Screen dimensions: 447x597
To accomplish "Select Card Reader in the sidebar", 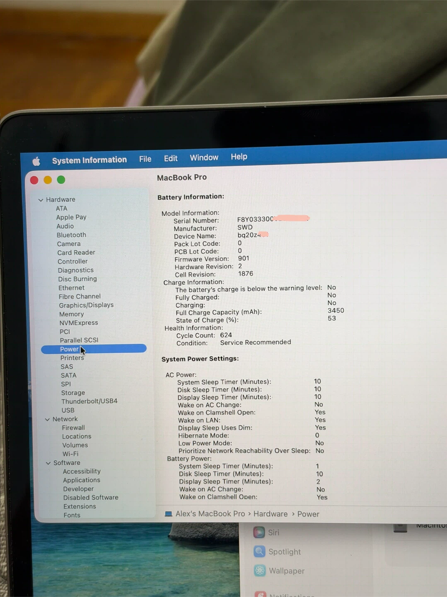I will click(76, 252).
